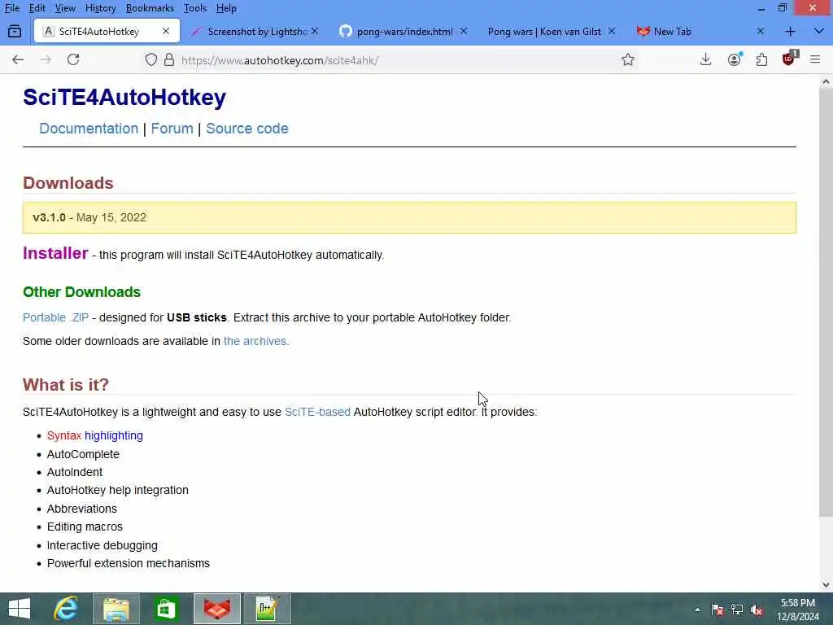Screen dimensions: 833x625
Task: Download via the Installer link
Action: pos(55,253)
